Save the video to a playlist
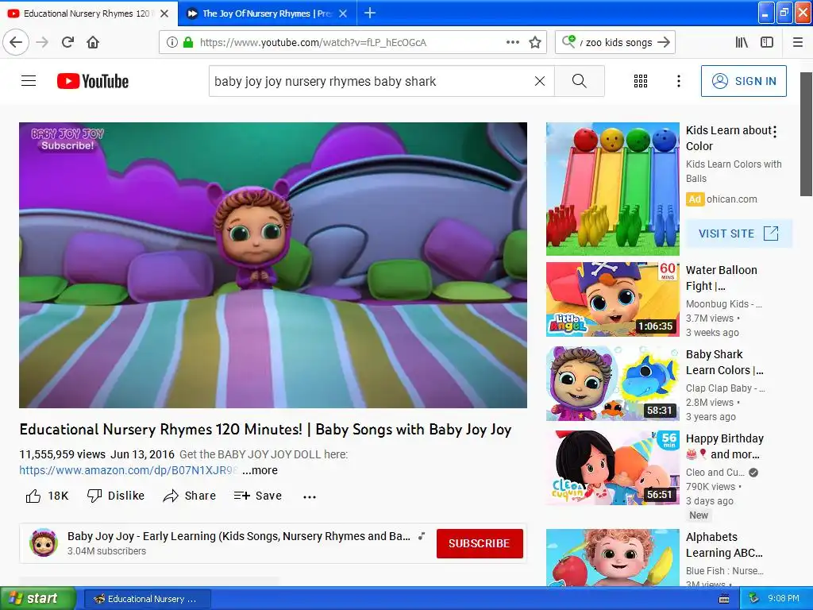 (x=258, y=496)
